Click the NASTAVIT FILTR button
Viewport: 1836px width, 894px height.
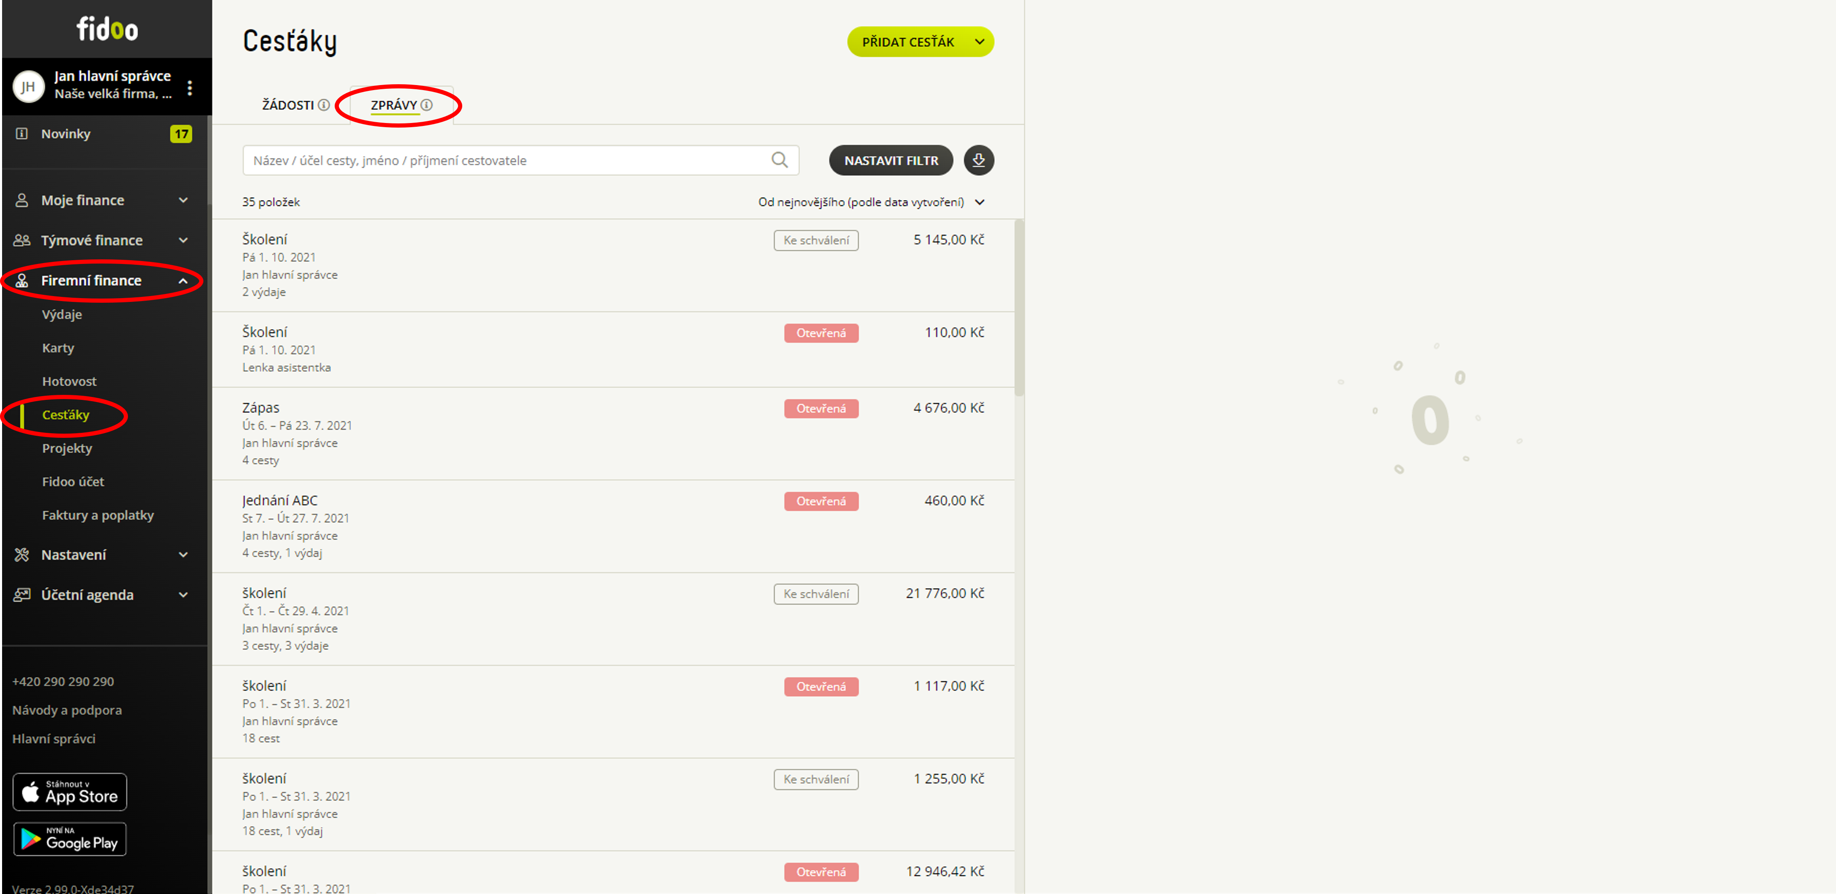pos(891,161)
